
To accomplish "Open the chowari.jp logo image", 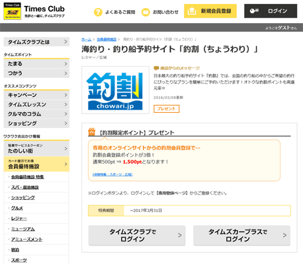I will [115, 90].
